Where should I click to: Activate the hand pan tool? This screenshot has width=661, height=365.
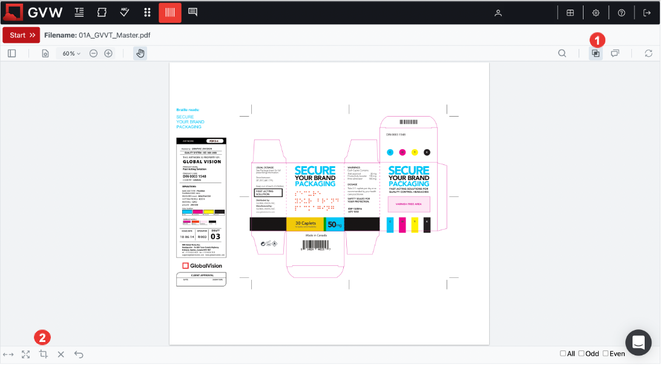[x=140, y=53]
